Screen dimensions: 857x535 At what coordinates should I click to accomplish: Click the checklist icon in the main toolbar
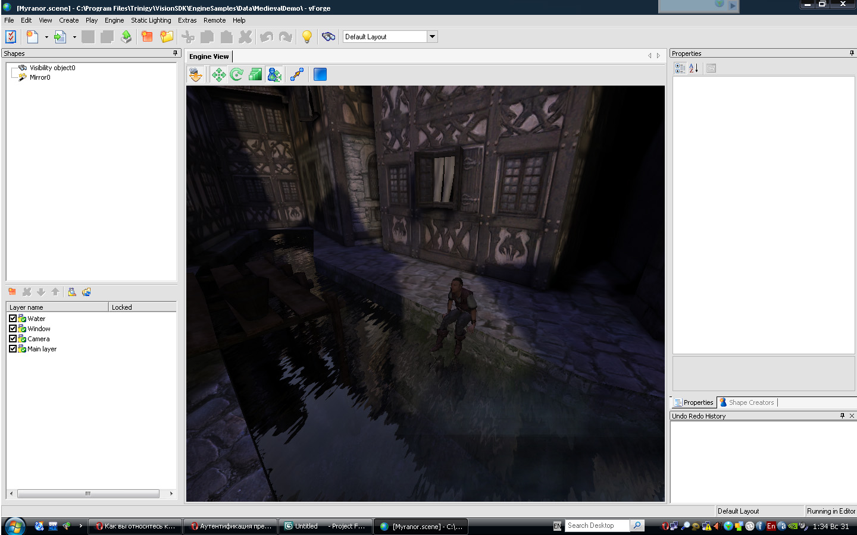pyautogui.click(x=11, y=37)
